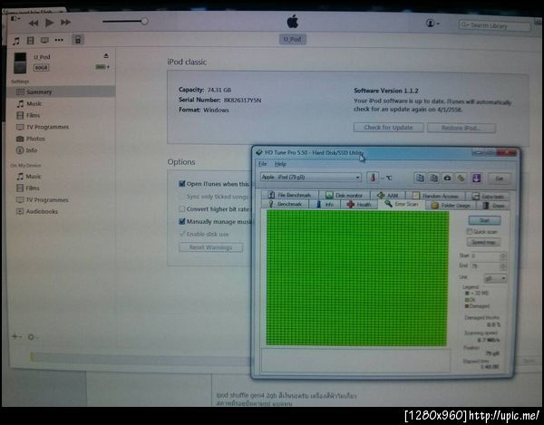Click the Search Library field

(495, 25)
